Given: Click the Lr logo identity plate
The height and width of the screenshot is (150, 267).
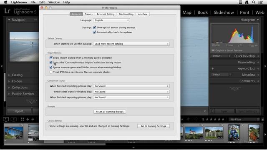Looking at the screenshot, I should click(8, 11).
